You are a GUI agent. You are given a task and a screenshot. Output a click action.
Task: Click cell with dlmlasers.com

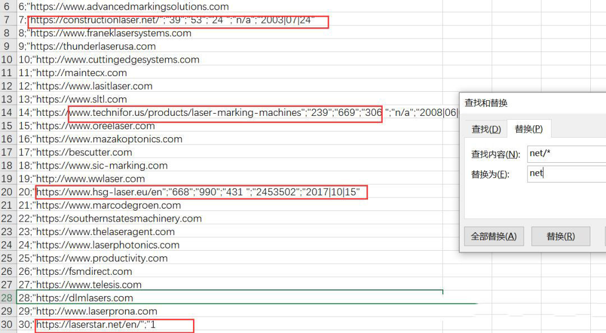click(x=230, y=298)
